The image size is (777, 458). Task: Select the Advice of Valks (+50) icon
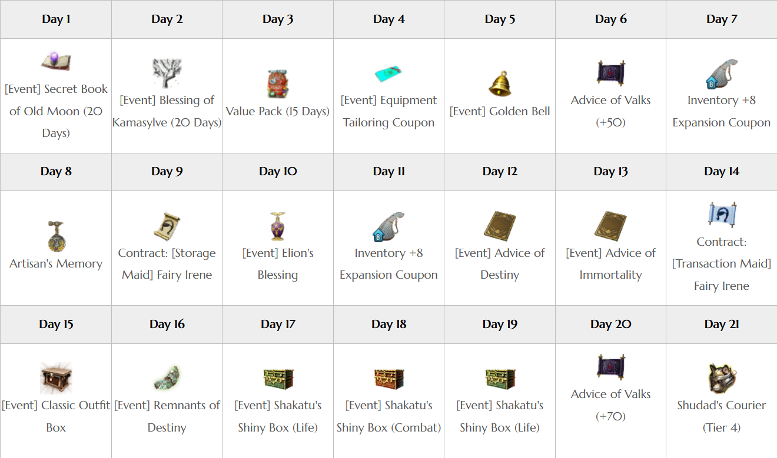tap(610, 73)
